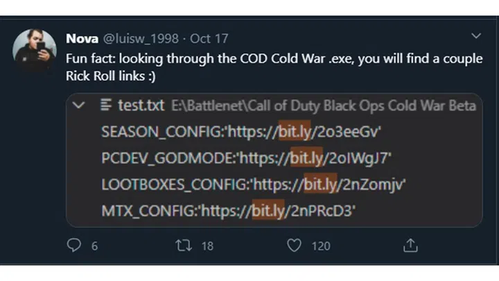
Task: Click the 18 retweets count
Action: 207,246
